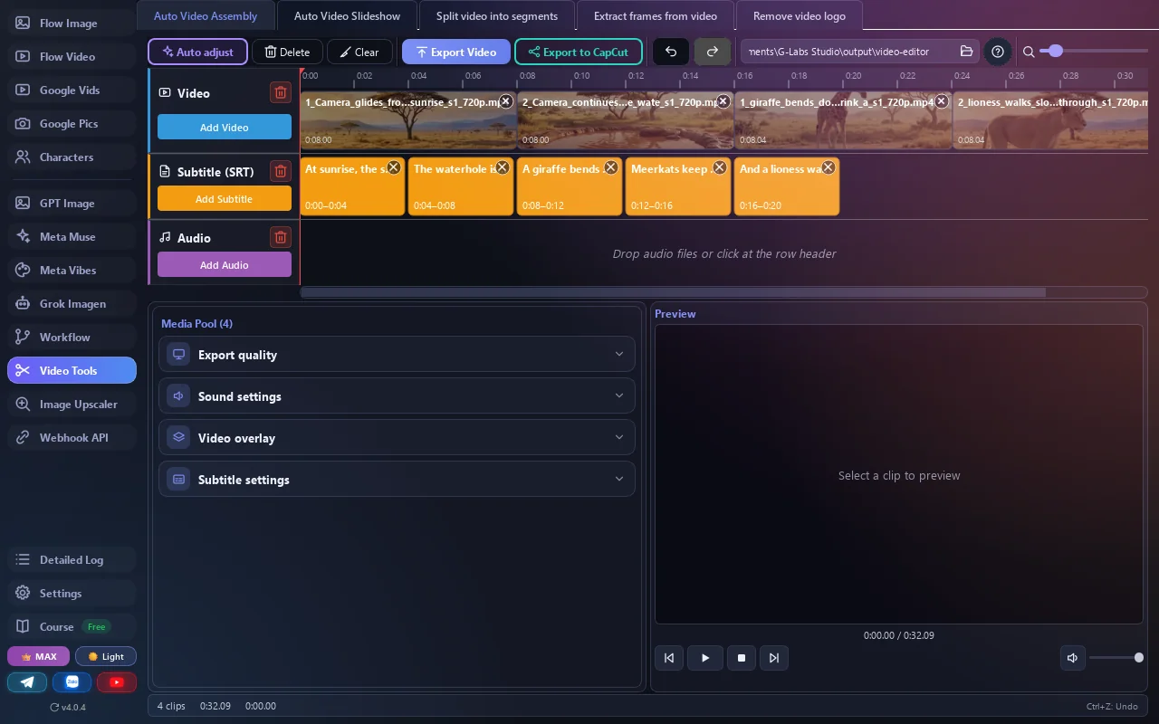Viewport: 1159px width, 724px height.
Task: Switch to the Auto Video Slideshow tab
Action: point(348,15)
